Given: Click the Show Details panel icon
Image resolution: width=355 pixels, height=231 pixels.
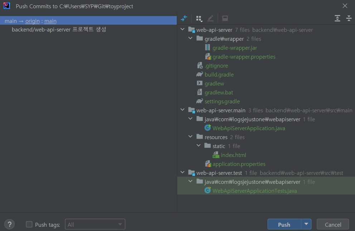Looking at the screenshot, I should [225, 18].
